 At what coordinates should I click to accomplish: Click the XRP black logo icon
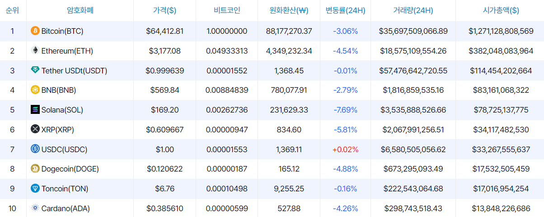coord(35,130)
